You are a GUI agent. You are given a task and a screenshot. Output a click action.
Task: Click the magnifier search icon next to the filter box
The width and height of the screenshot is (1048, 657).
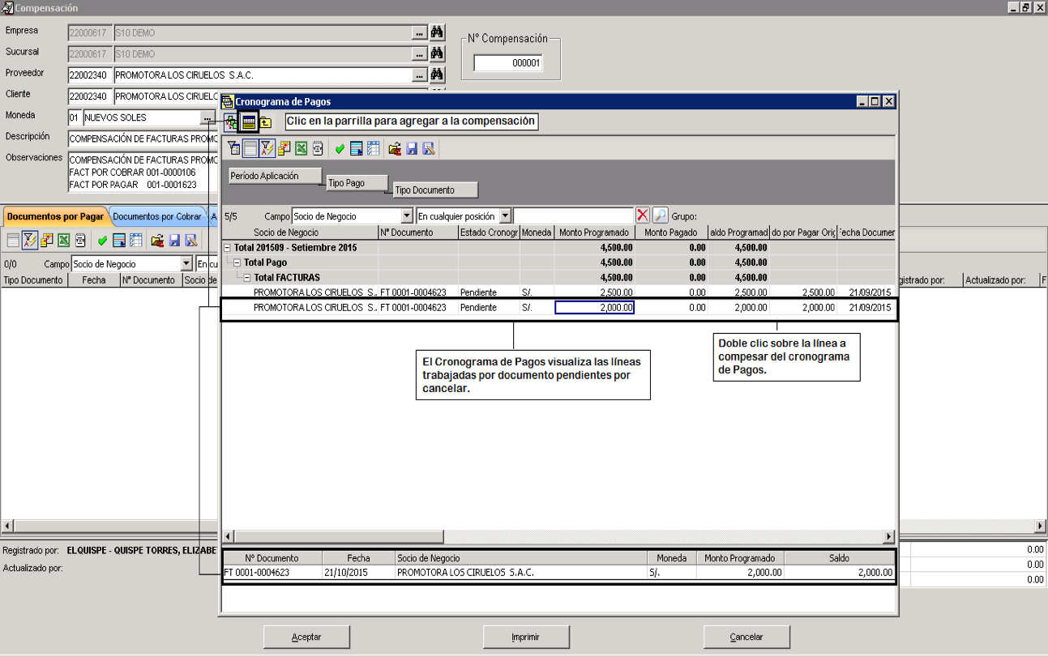click(660, 215)
